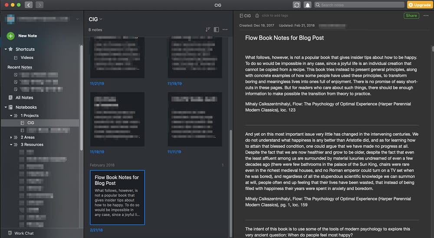Click the second Recent Notes entry icon
This screenshot has width=434, height=238.
16,82
